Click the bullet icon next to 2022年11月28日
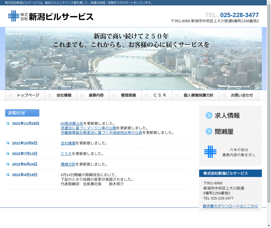Viewport: 271px width, 228px height. coord(8,123)
